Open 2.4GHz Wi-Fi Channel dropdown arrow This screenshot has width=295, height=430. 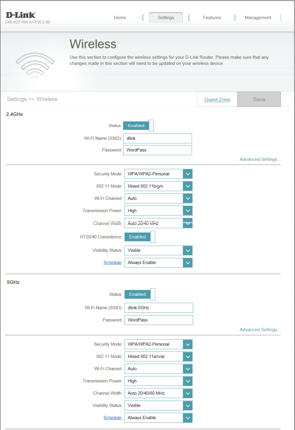pos(188,199)
